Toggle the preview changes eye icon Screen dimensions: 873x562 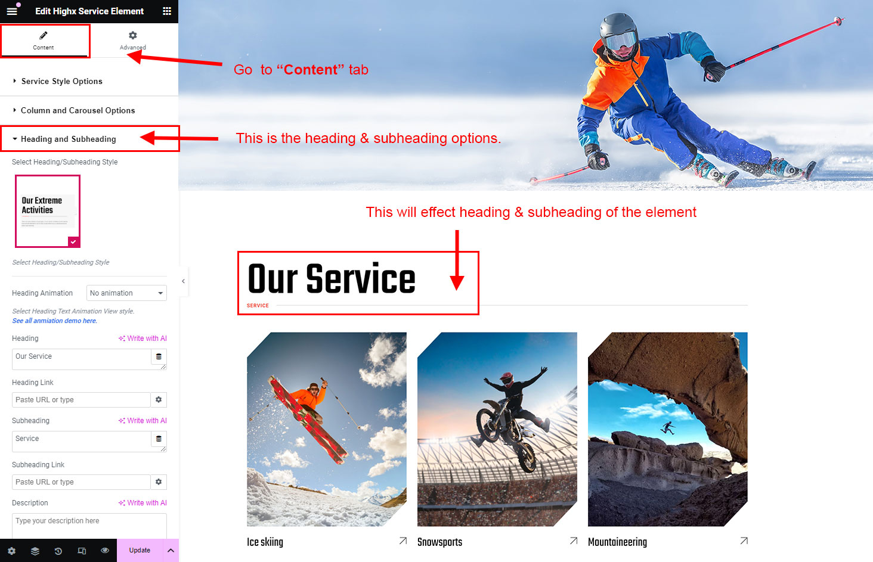click(x=105, y=551)
